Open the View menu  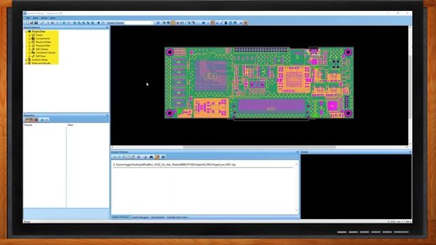(35, 18)
